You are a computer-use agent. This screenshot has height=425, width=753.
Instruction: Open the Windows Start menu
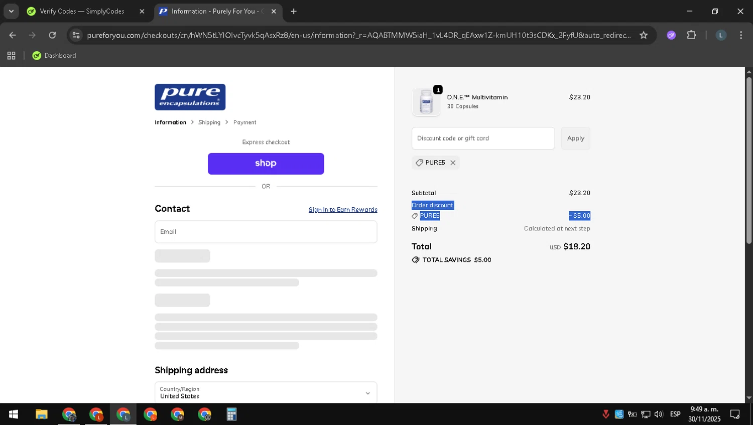click(x=14, y=414)
